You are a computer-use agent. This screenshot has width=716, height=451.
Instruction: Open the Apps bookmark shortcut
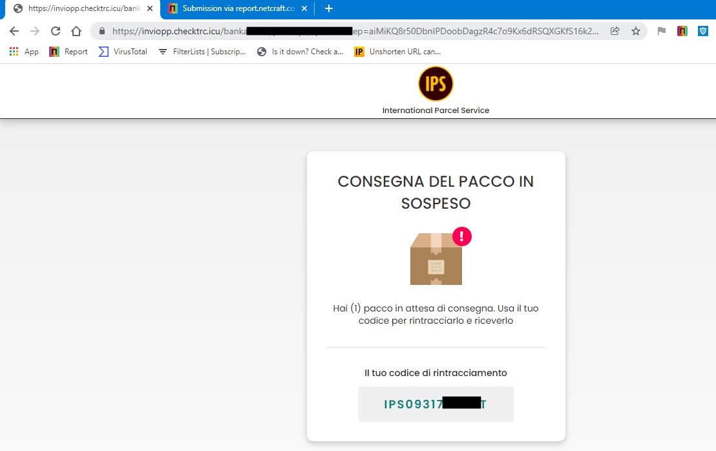pyautogui.click(x=24, y=52)
